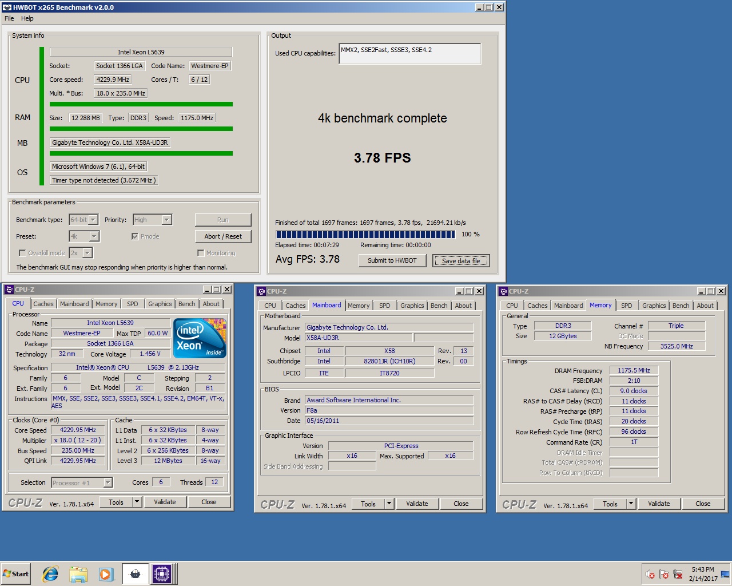Click BIOS Version 'F8a' value
The image size is (732, 586).
pyautogui.click(x=389, y=410)
